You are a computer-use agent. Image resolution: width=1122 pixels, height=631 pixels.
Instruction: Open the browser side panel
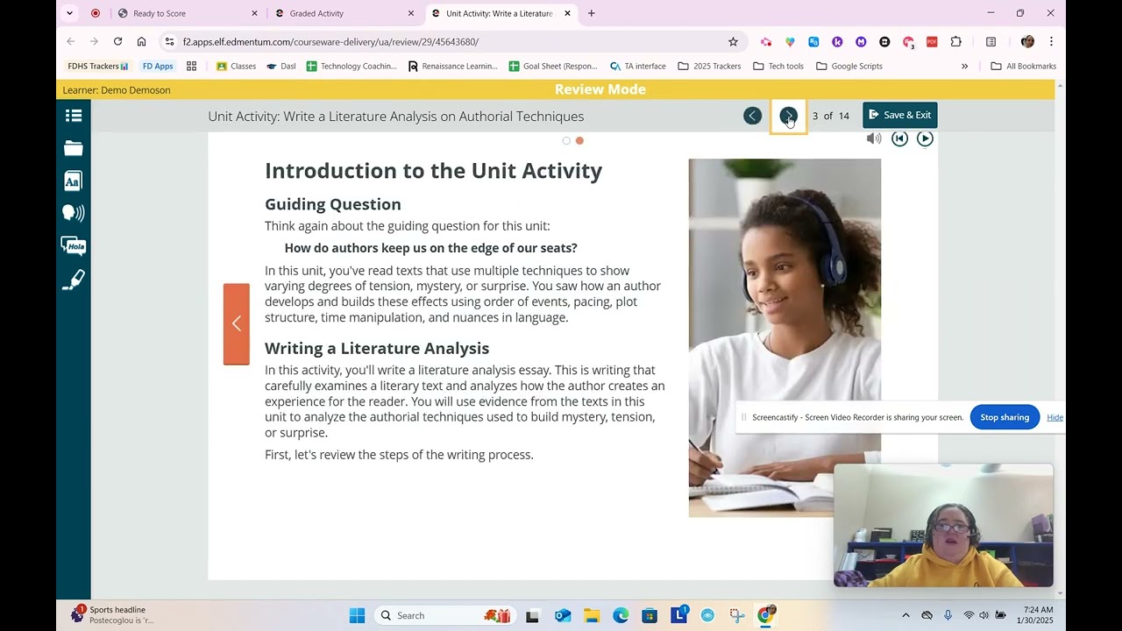[x=991, y=41]
